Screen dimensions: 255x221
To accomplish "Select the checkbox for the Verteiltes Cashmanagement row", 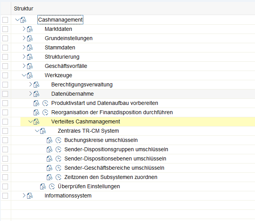I will click(5, 121).
